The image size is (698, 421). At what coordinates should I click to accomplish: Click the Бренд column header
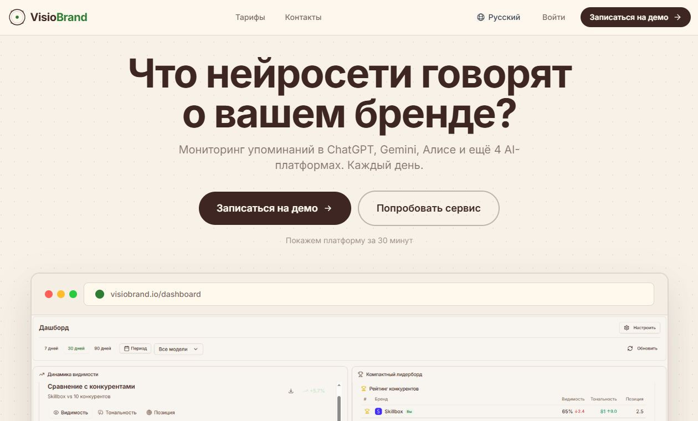click(381, 399)
